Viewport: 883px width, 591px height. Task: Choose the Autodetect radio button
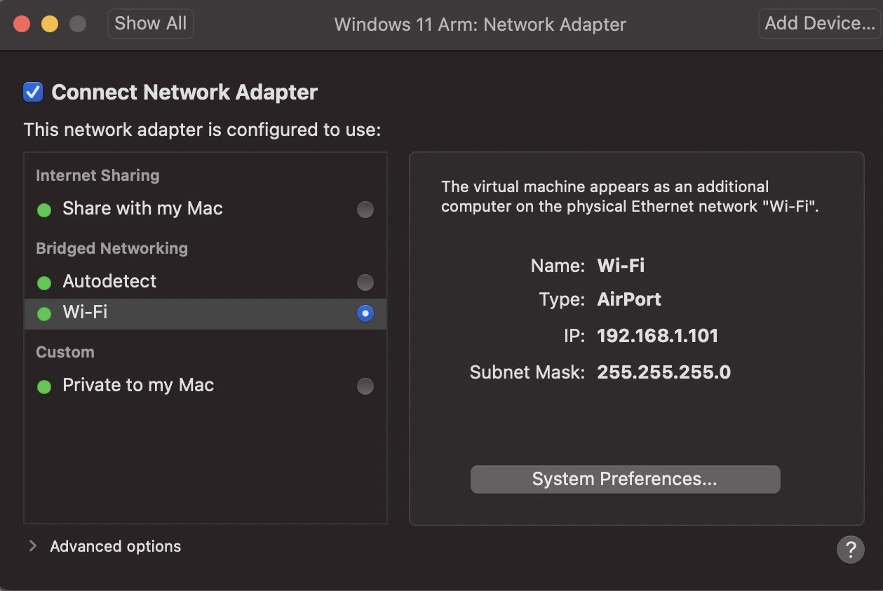click(x=365, y=283)
